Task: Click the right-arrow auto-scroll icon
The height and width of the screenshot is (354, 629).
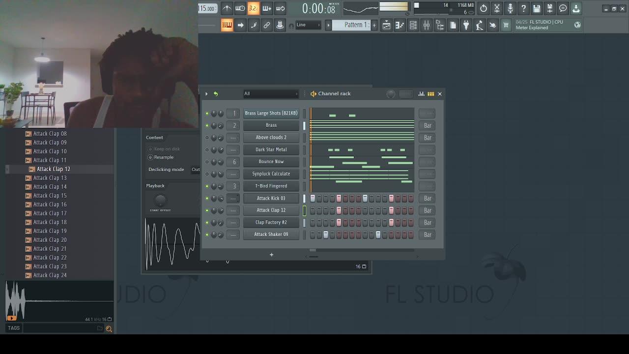Action: point(240,25)
